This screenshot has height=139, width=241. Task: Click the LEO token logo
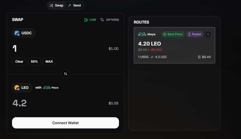17,88
